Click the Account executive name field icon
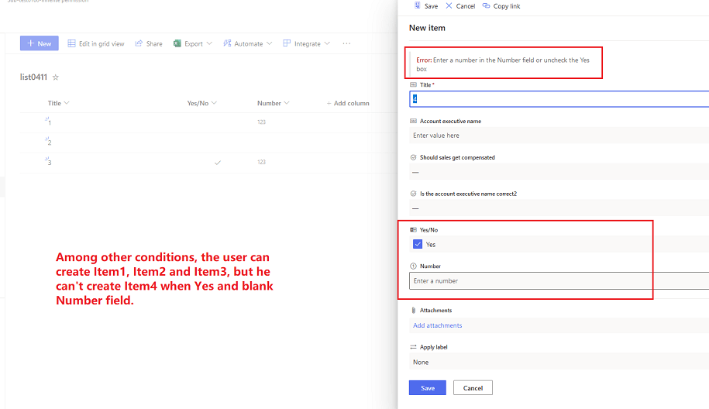Screen dimensions: 709x409 point(413,121)
